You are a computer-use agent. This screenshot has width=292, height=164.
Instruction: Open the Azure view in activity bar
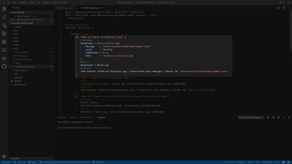pyautogui.click(x=4, y=58)
